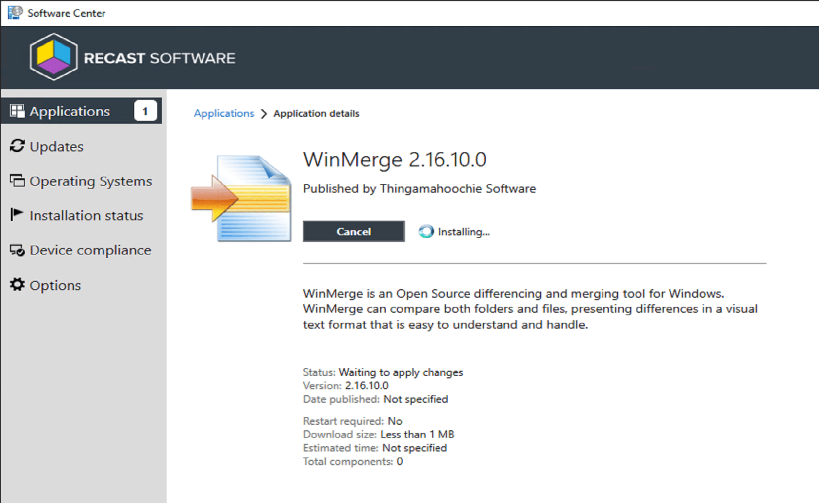Select Device compliance text in sidebar
This screenshot has width=819, height=503.
point(91,250)
